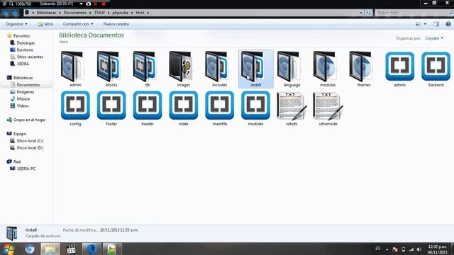
Task: Select the blocks folder
Action: (x=109, y=67)
